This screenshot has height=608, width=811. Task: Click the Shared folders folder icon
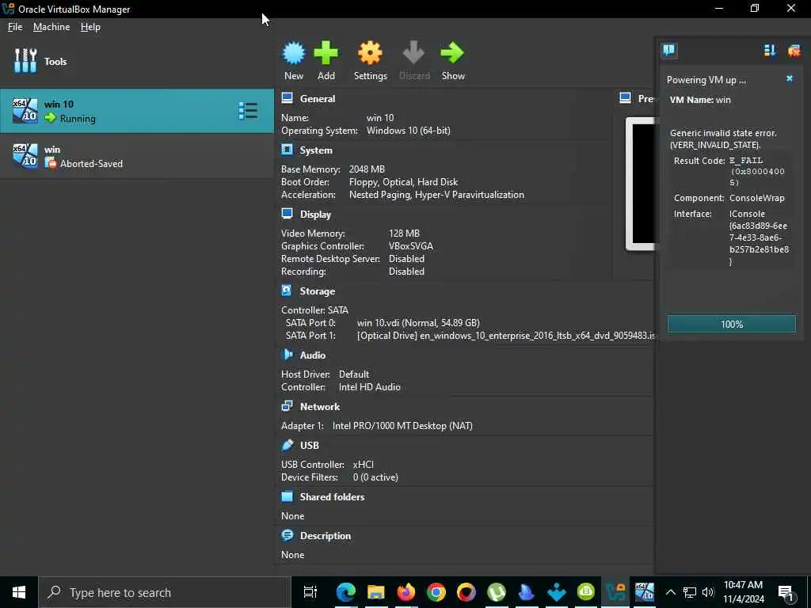287,496
